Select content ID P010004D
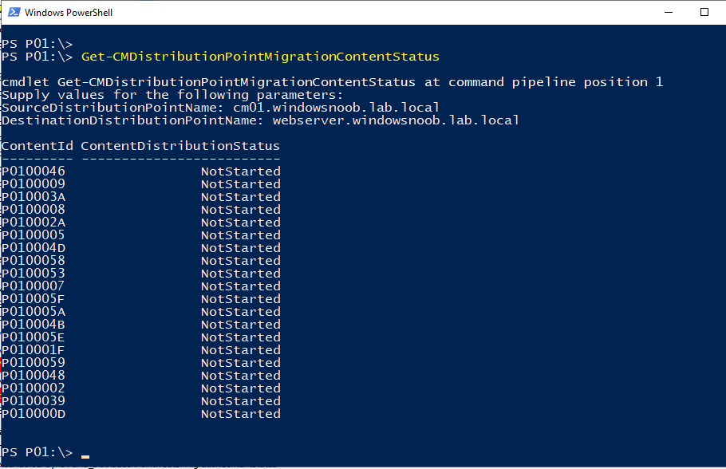 tap(34, 248)
